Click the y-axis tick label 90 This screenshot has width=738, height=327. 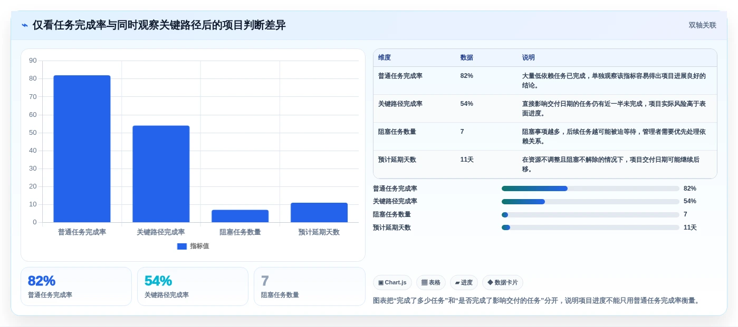click(33, 61)
